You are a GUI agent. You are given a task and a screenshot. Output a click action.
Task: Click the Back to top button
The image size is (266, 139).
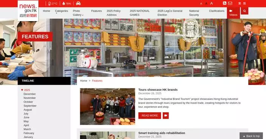pyautogui.click(x=251, y=136)
